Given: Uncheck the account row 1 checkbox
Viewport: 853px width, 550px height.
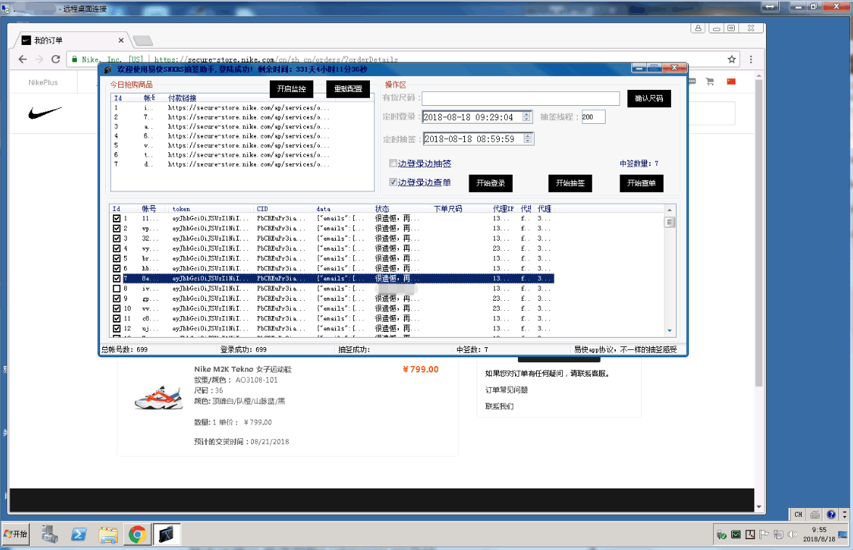Looking at the screenshot, I should (116, 219).
